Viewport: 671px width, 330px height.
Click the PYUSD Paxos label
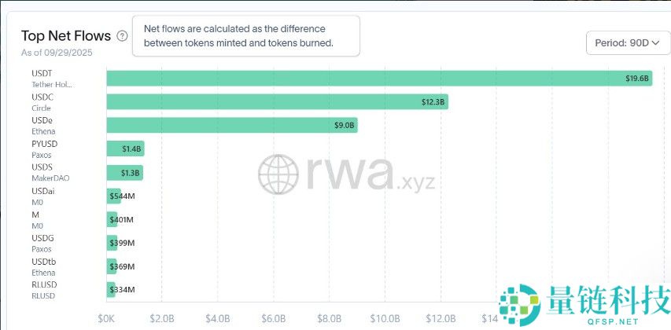tap(44, 149)
